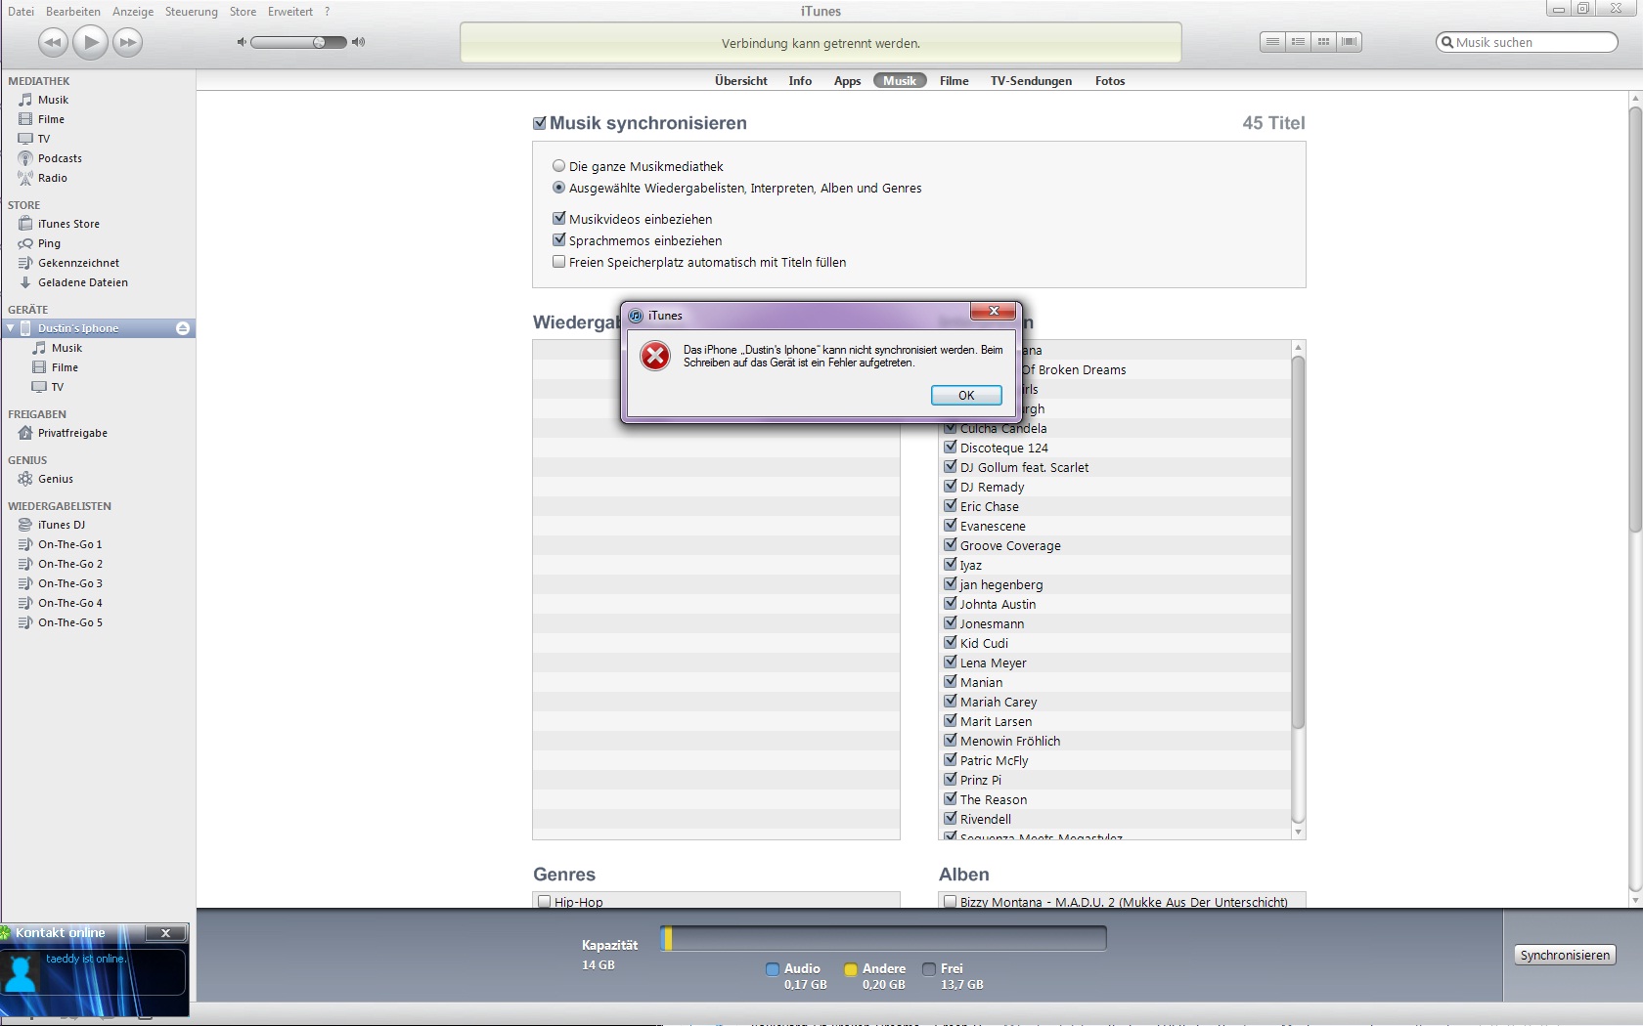Switch to the Fotos tab
The width and height of the screenshot is (1643, 1026).
(1110, 81)
